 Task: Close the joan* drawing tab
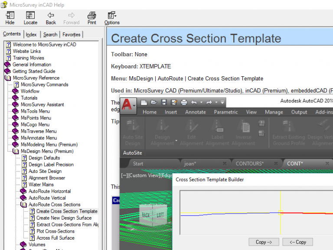tap(225, 164)
